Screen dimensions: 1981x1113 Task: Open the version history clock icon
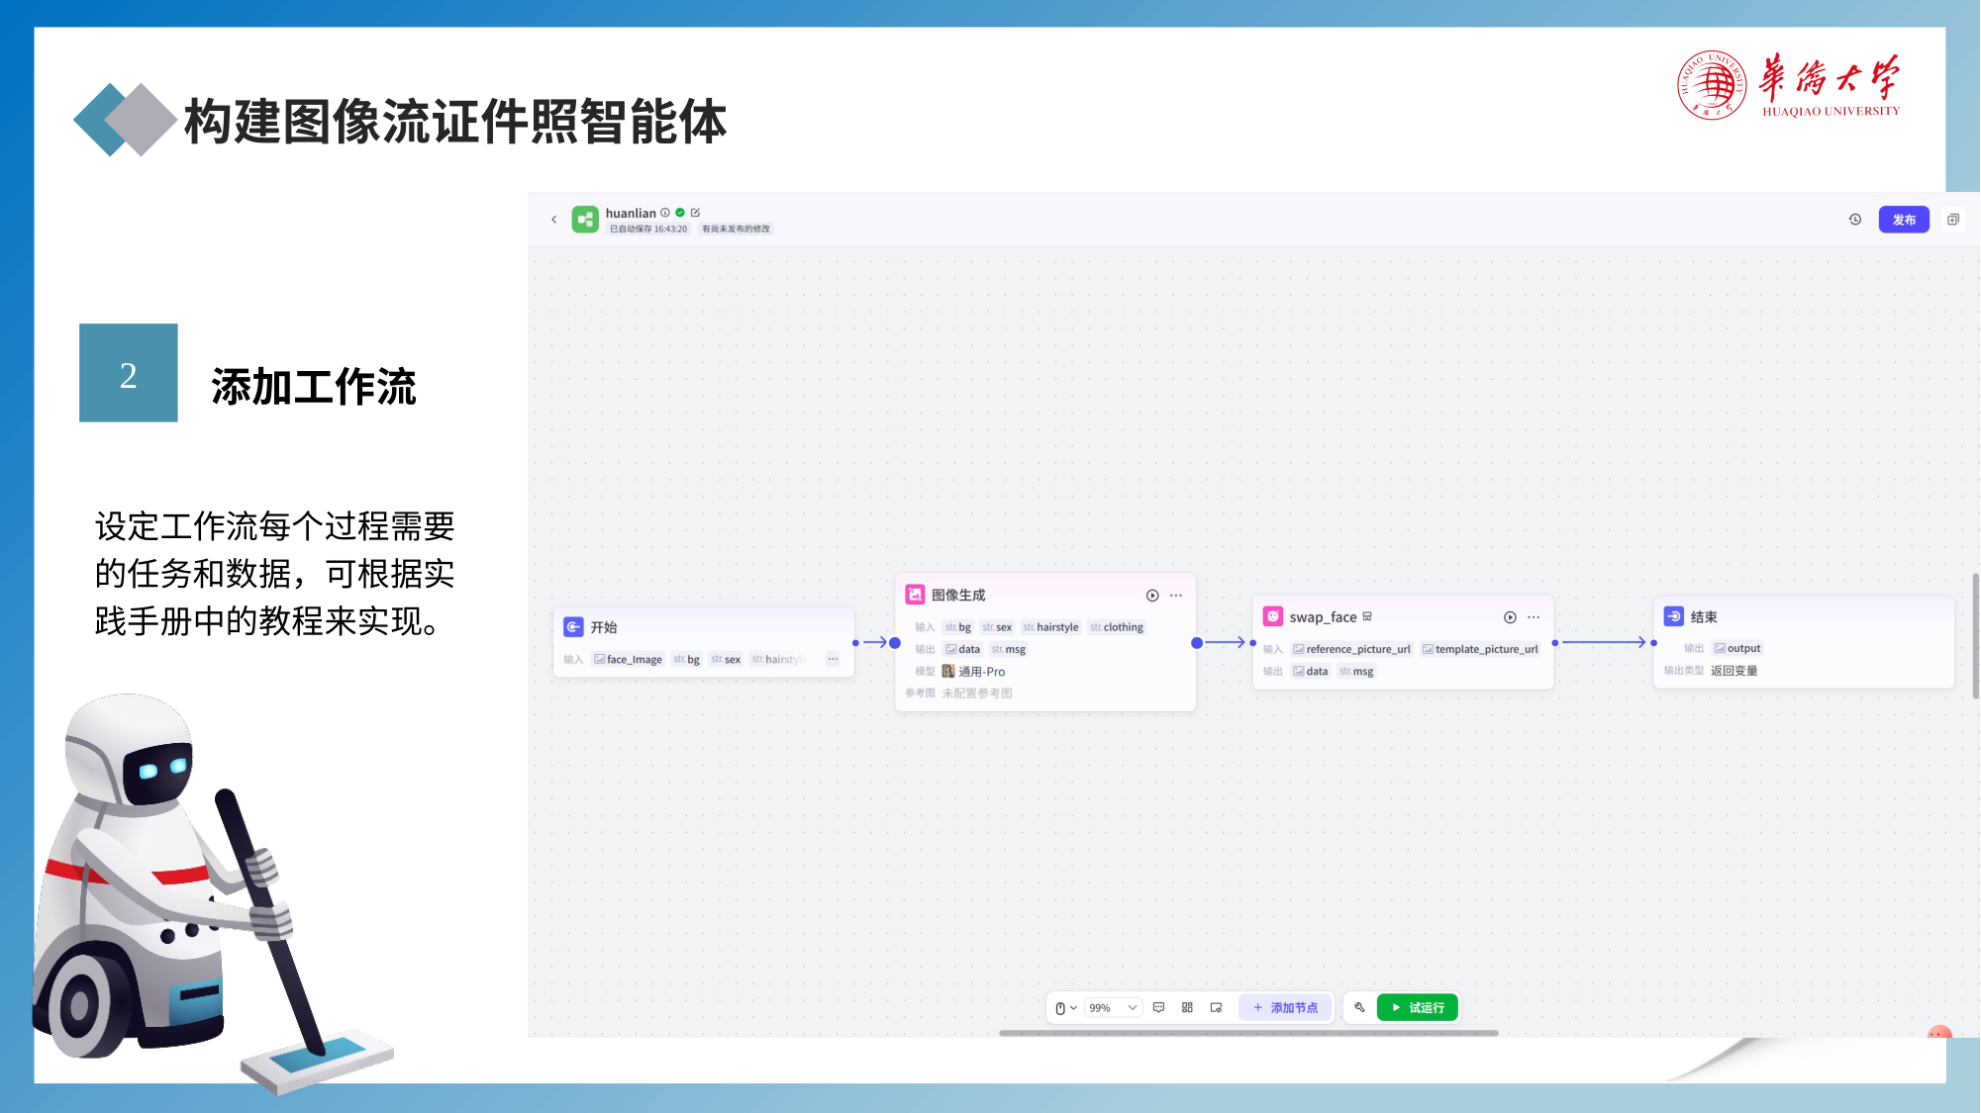coord(1855,220)
